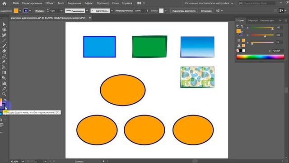The image size is (289, 163).
Task: Select the Shape Builder tool
Action: click(x=4, y=67)
